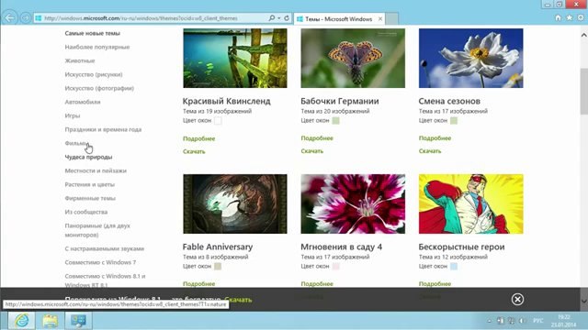Image resolution: width=588 pixels, height=330 pixels.
Task: Click the refresh icon in address bar
Action: (x=287, y=18)
